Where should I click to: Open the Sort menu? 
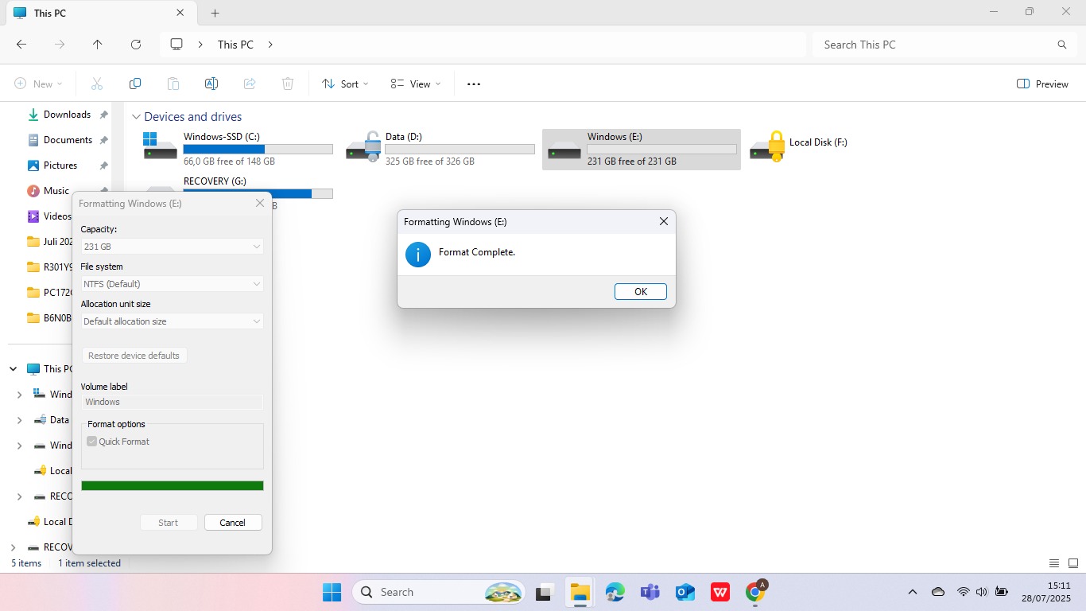pyautogui.click(x=345, y=84)
